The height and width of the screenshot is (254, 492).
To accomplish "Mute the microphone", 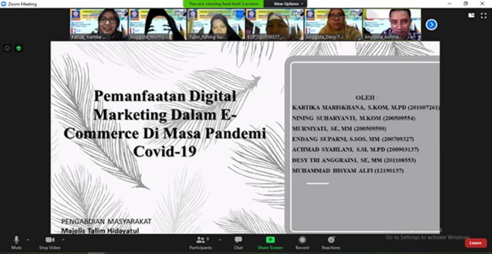I will (16, 243).
